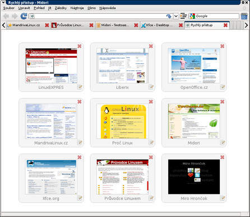
Task: Show previous tabs with left chevron
Action: [x=3, y=25]
